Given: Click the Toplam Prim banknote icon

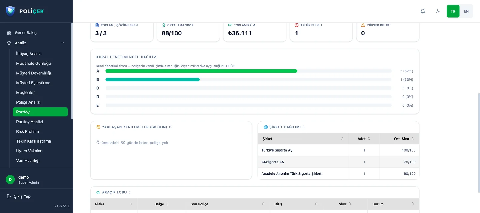Looking at the screenshot, I should tap(230, 25).
